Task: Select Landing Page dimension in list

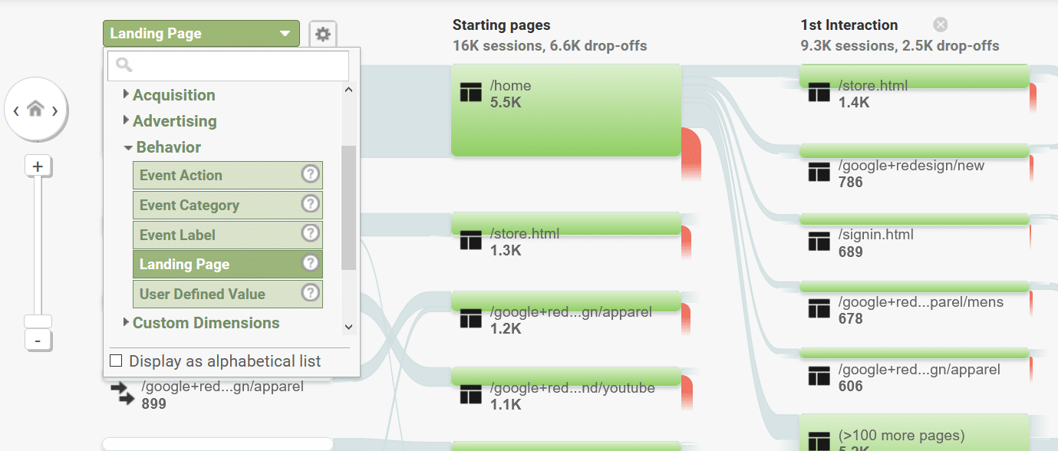Action: tap(228, 264)
